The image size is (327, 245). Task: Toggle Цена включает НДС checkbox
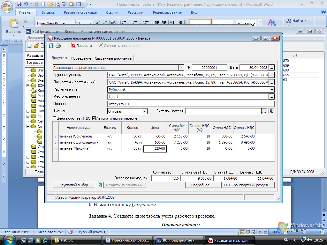pos(54,118)
